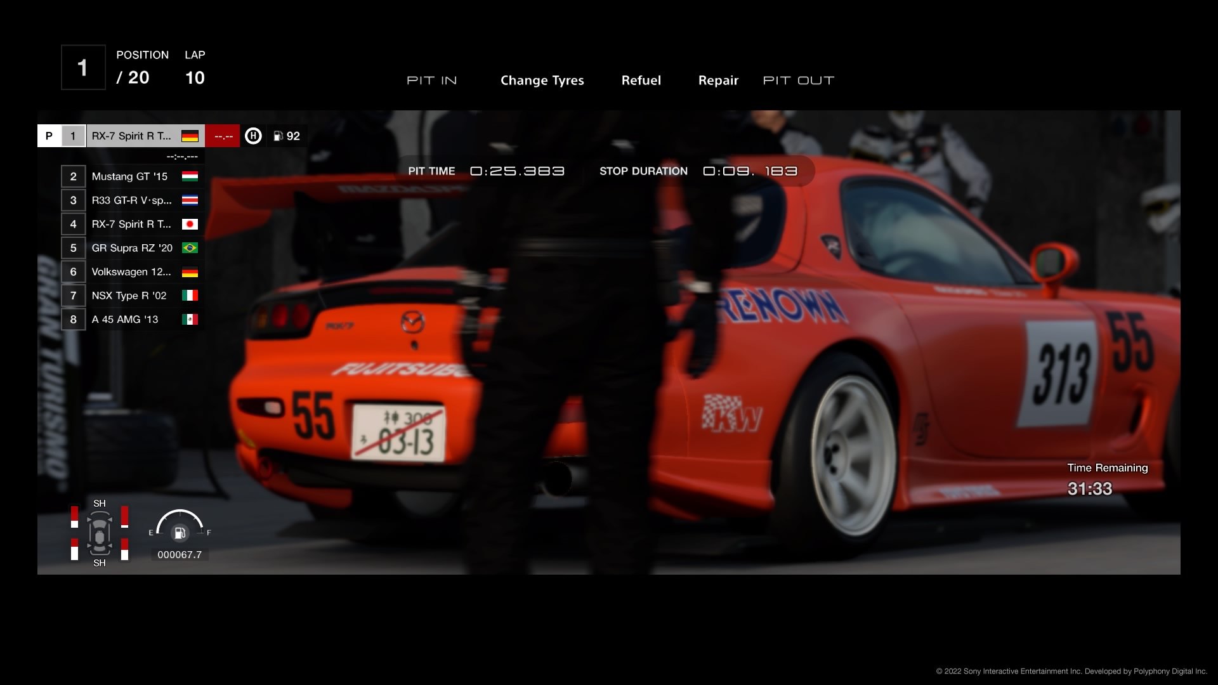Click the car tyre wear diagram

[x=100, y=533]
